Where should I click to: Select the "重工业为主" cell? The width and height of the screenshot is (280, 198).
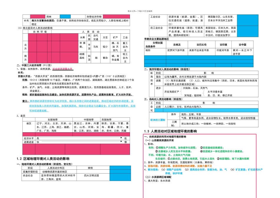pos(125,47)
